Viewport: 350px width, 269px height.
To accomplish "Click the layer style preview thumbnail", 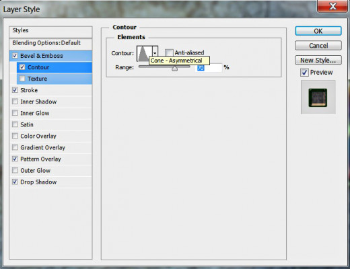I will 318,98.
